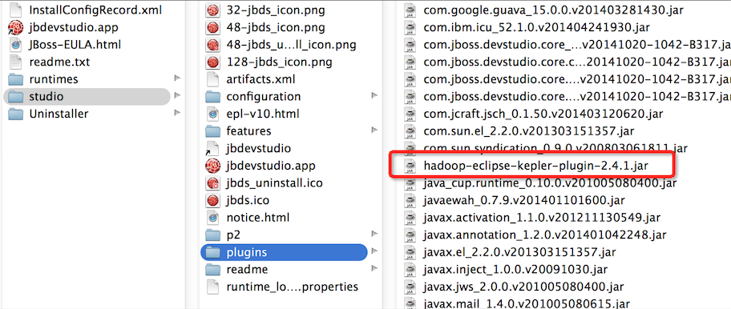
Task: Select the 128-jbds_icon.png file name
Action: (279, 62)
